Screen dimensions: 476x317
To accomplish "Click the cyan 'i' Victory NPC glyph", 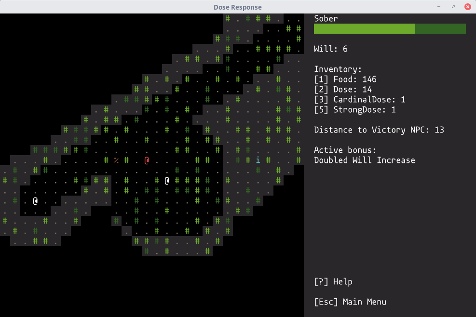I will coord(258,160).
